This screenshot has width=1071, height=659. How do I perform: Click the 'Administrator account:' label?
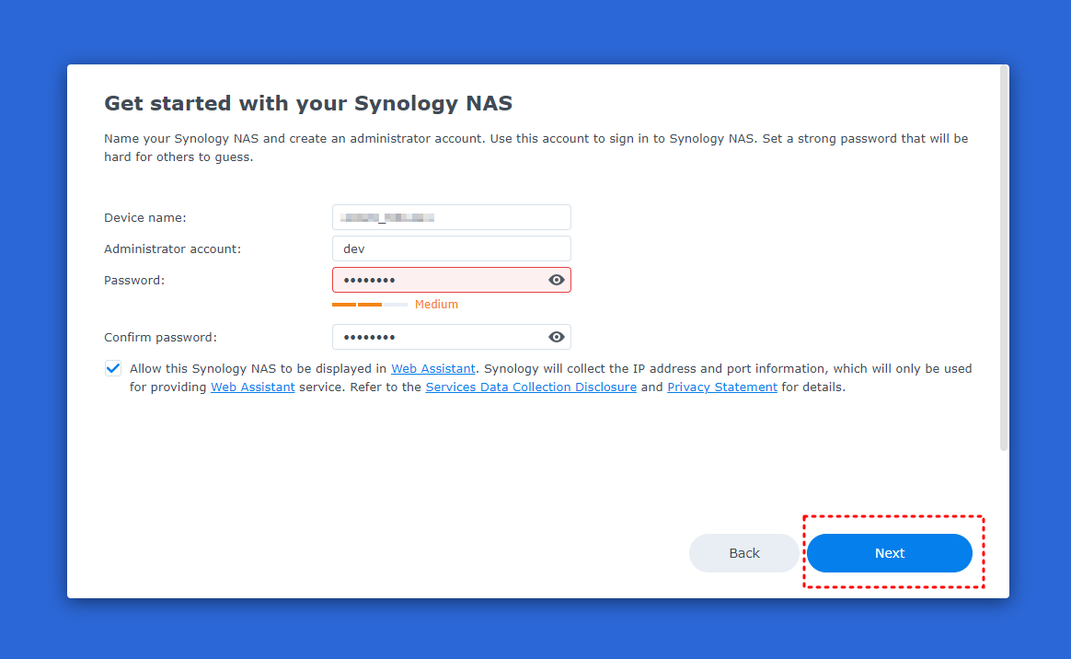point(172,249)
